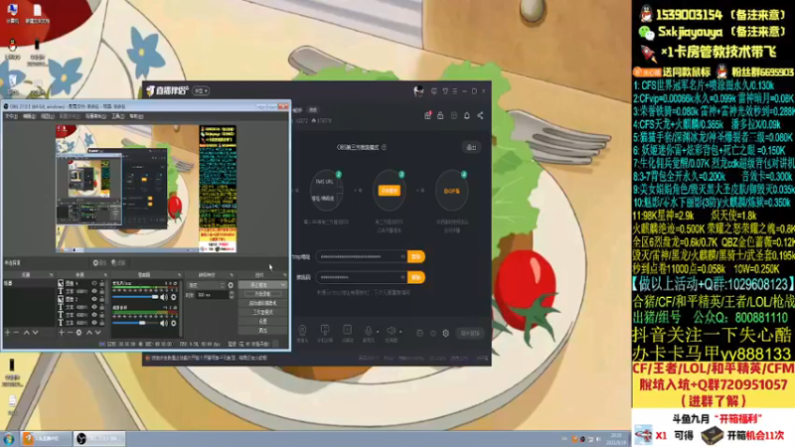
Task: Move the source up in sources toolbar
Action: point(89,333)
